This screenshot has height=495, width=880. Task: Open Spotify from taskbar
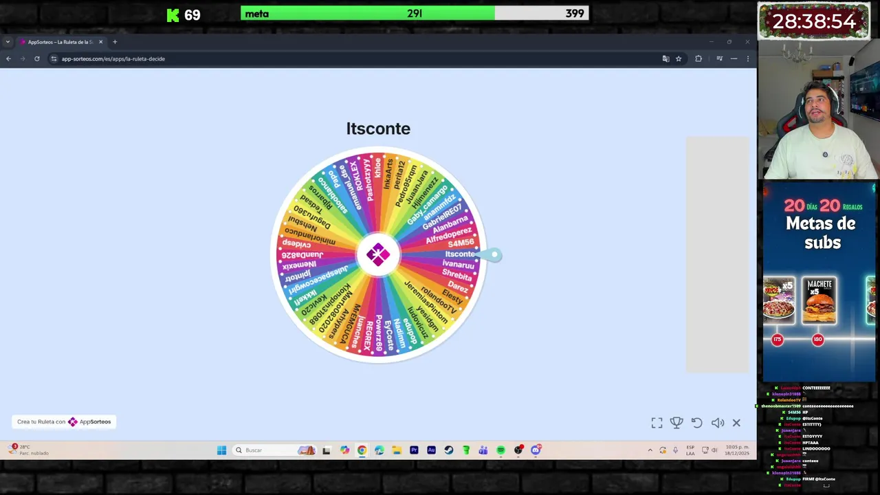coord(500,450)
